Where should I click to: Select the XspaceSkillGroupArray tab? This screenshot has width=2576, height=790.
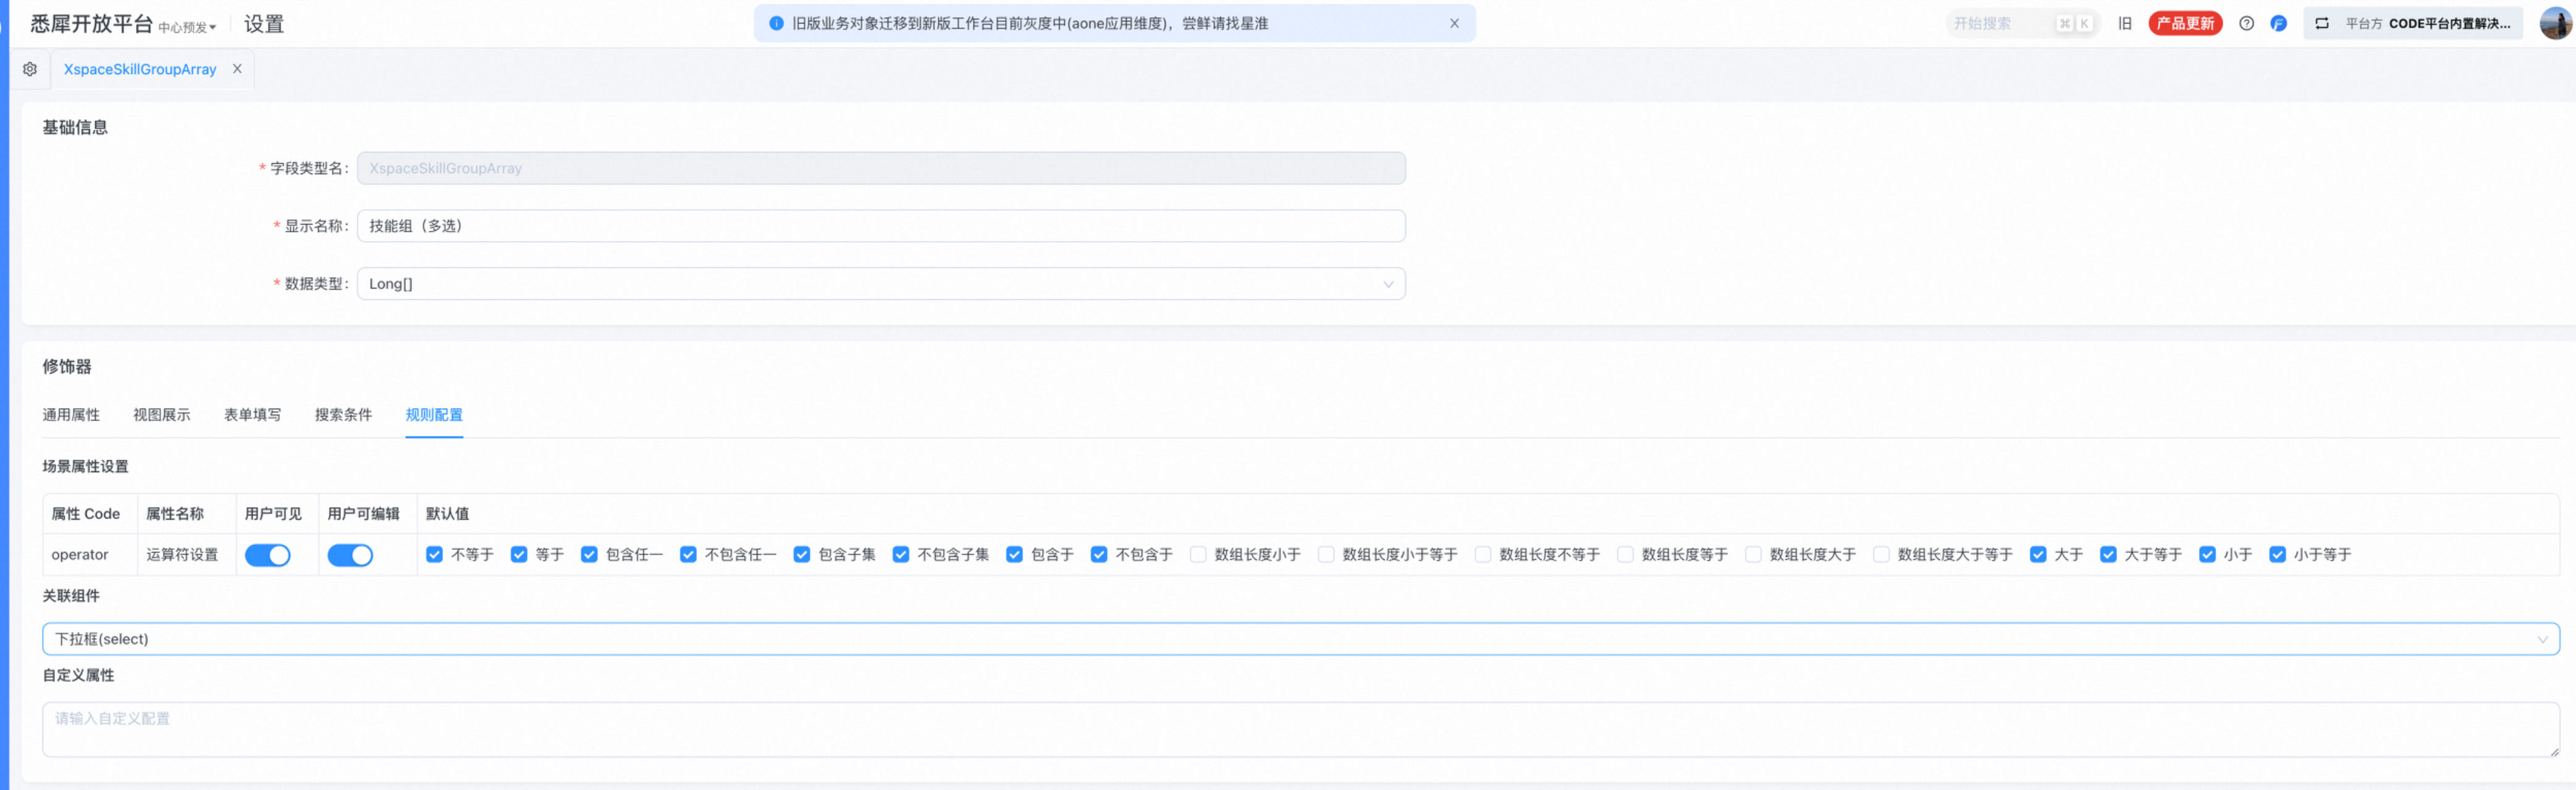140,69
